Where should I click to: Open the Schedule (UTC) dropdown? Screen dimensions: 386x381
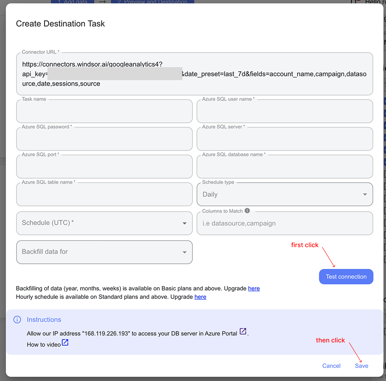104,223
